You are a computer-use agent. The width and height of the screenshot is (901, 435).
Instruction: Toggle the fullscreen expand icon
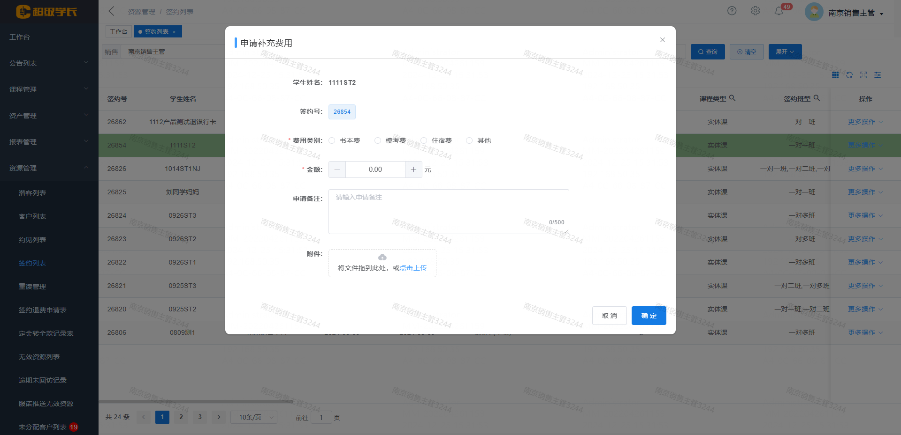[x=863, y=75]
